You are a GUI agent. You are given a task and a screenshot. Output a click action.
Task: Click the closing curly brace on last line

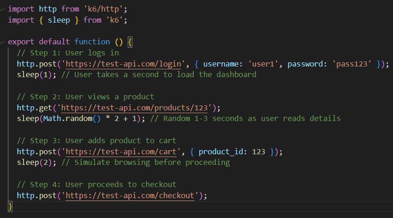coord(10,206)
